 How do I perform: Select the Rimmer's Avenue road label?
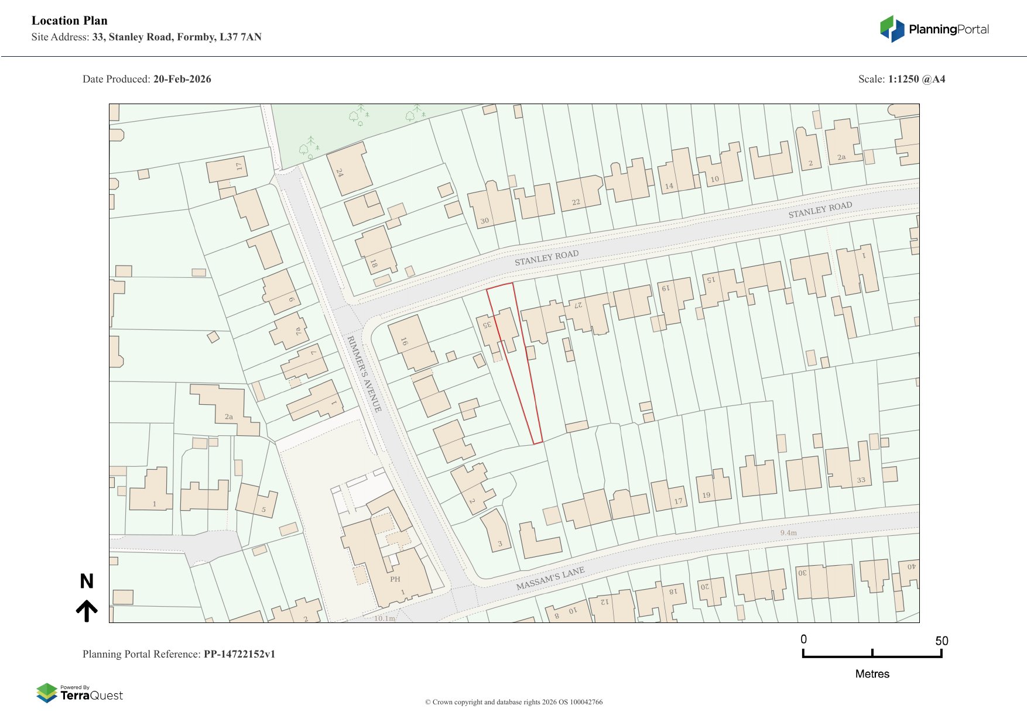364,374
